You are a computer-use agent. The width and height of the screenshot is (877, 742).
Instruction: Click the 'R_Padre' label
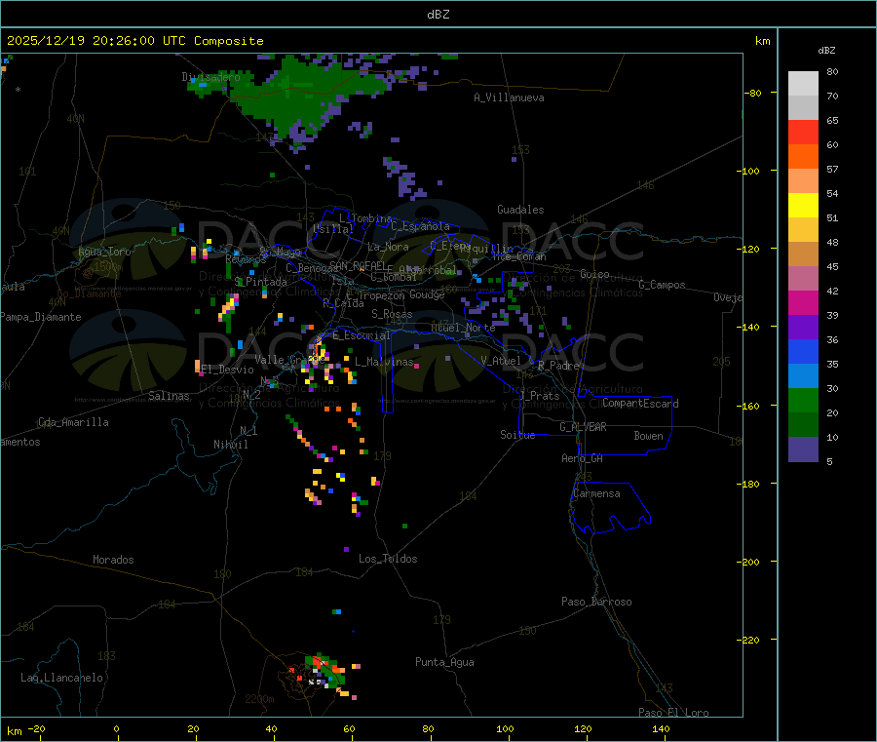[x=558, y=366]
